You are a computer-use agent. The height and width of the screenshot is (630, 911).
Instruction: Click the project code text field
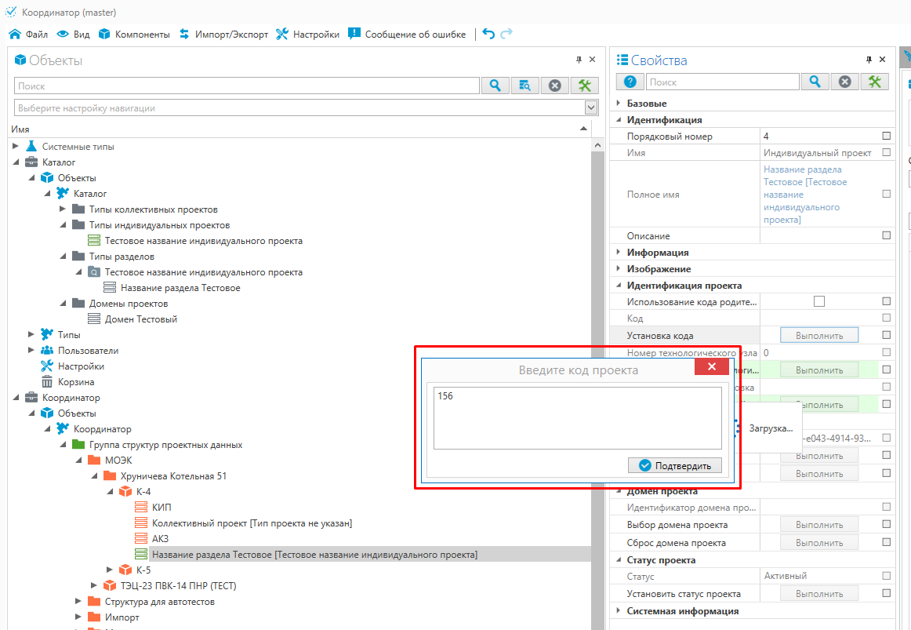pos(577,417)
